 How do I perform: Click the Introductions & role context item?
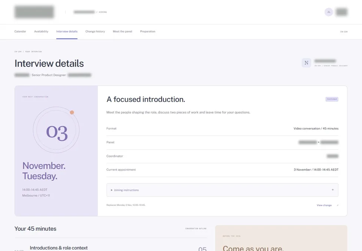pyautogui.click(x=59, y=248)
